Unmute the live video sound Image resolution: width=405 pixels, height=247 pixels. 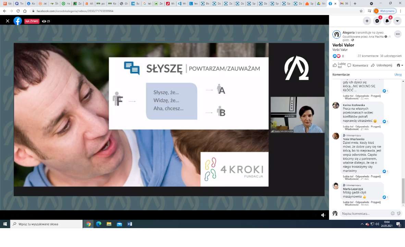click(323, 215)
